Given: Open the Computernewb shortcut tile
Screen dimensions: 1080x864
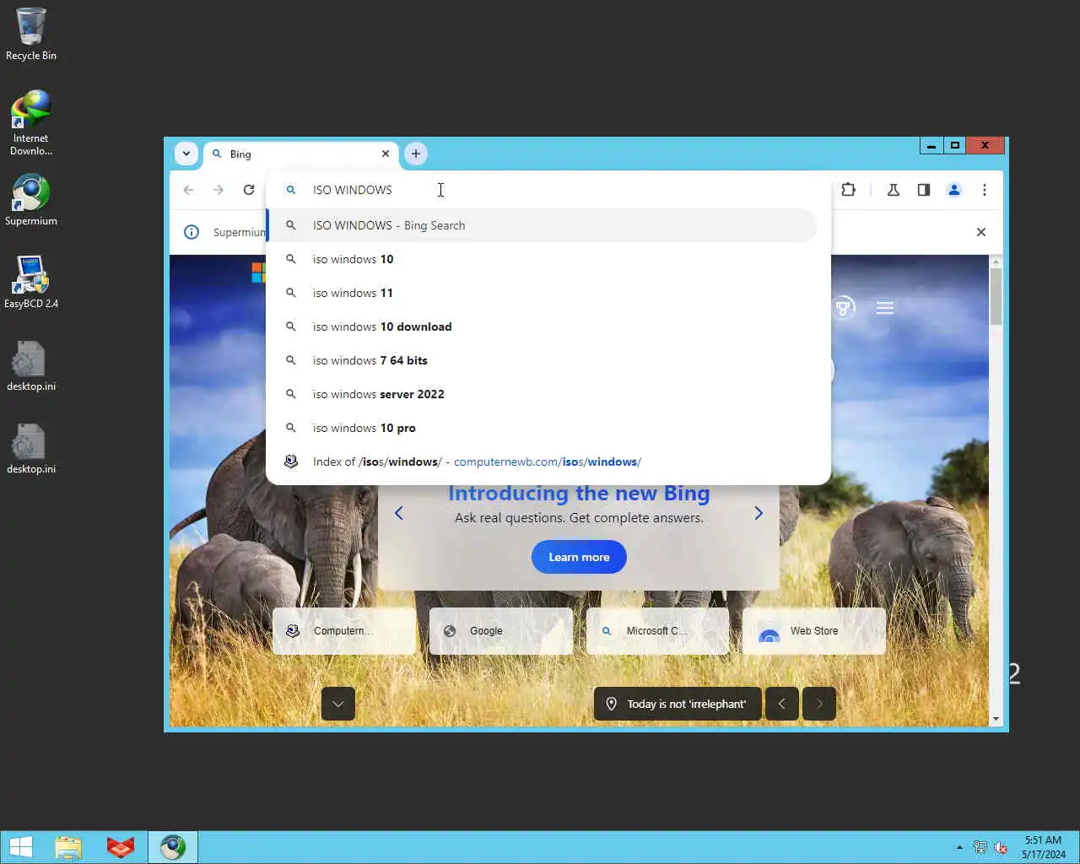Looking at the screenshot, I should [344, 631].
